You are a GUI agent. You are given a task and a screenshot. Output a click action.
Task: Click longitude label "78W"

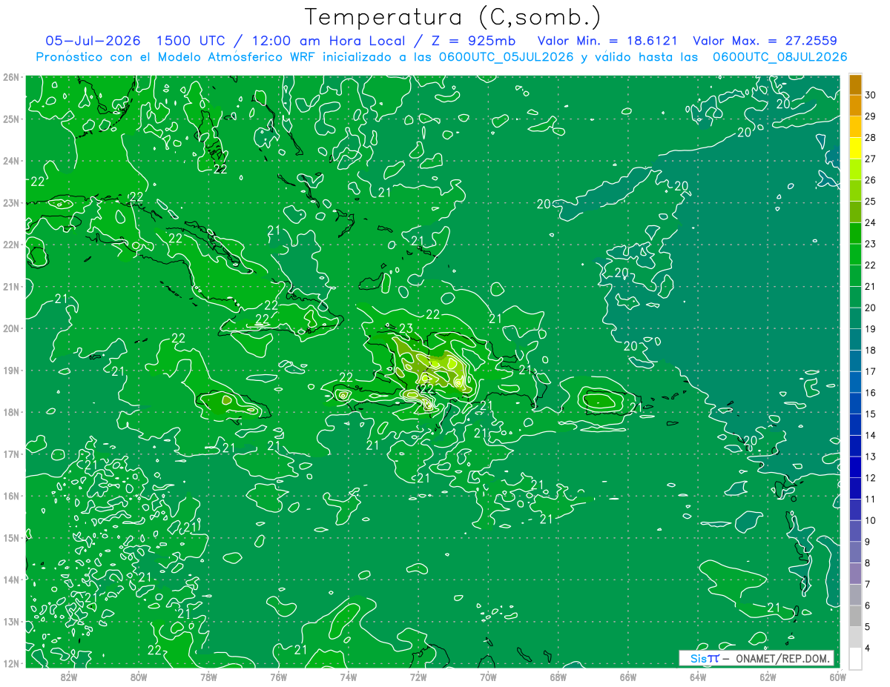click(x=208, y=677)
